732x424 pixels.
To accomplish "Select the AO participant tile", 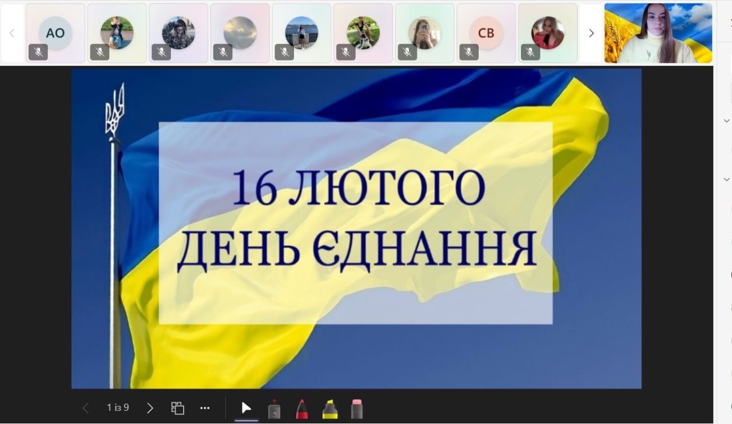I will [55, 33].
